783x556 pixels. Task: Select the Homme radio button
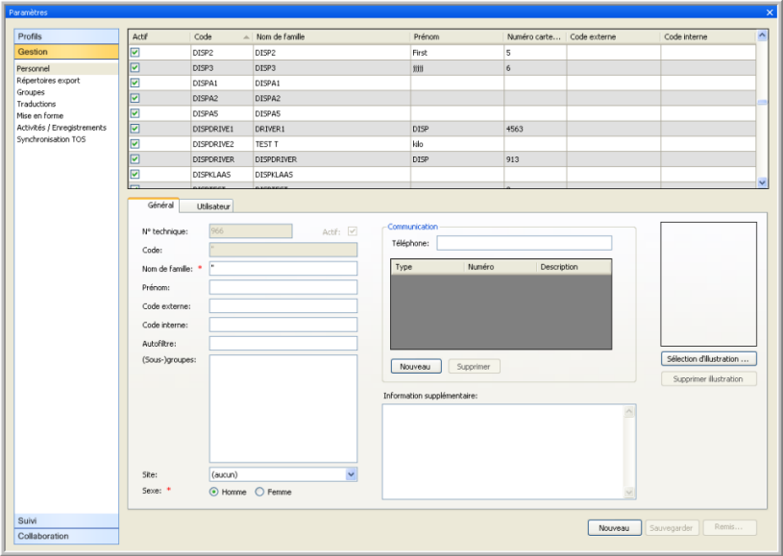[214, 492]
